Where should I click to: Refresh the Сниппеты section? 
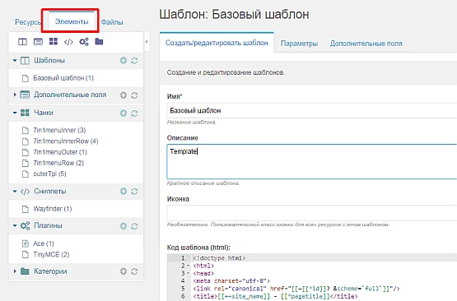tap(134, 192)
